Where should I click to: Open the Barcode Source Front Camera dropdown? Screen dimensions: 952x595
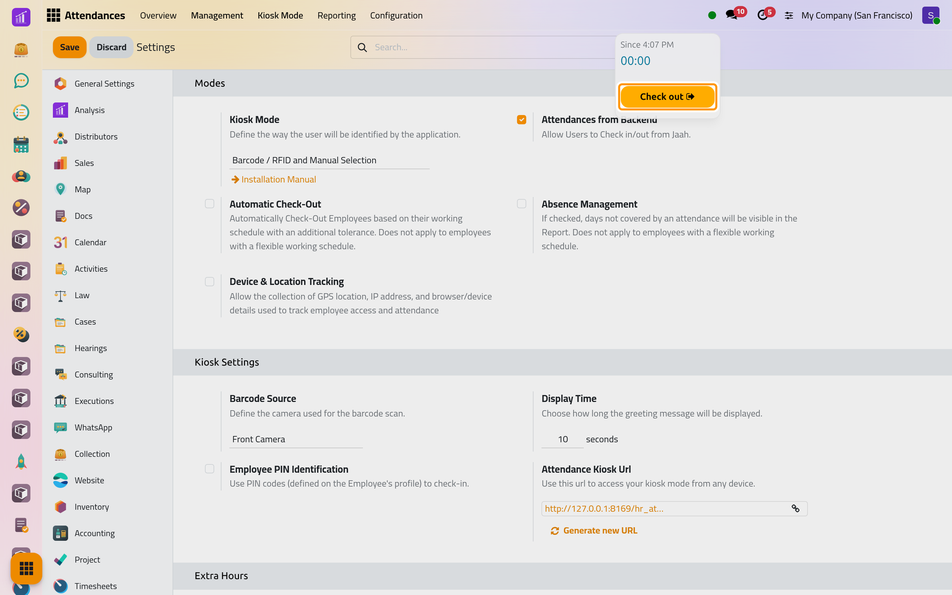pos(296,439)
